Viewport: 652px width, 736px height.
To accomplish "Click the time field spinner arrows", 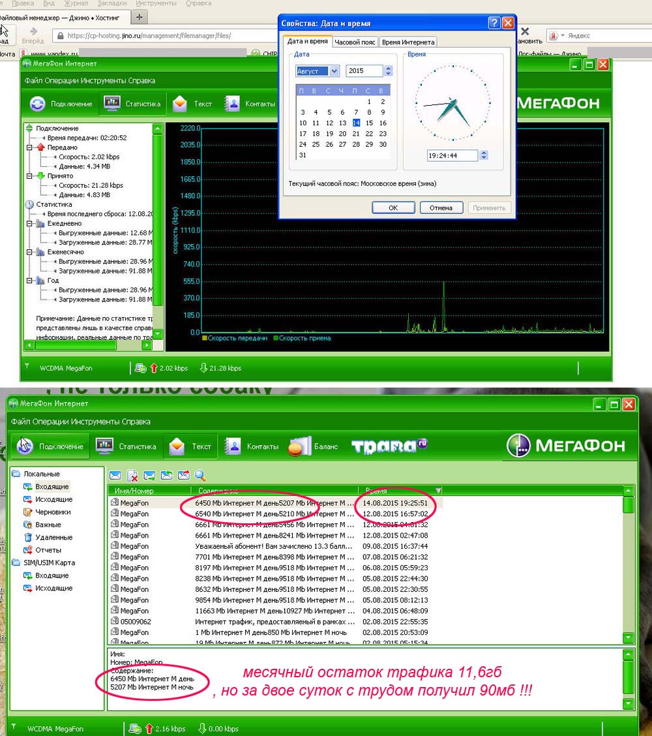I will 484,155.
